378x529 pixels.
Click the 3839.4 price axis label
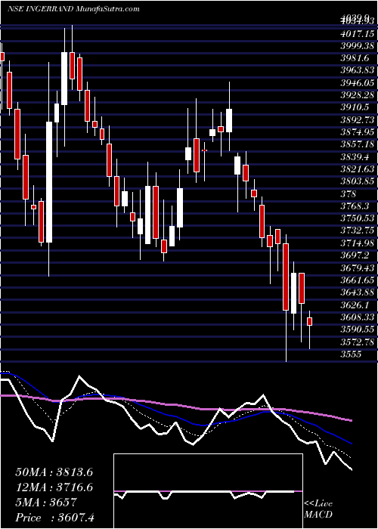point(355,156)
